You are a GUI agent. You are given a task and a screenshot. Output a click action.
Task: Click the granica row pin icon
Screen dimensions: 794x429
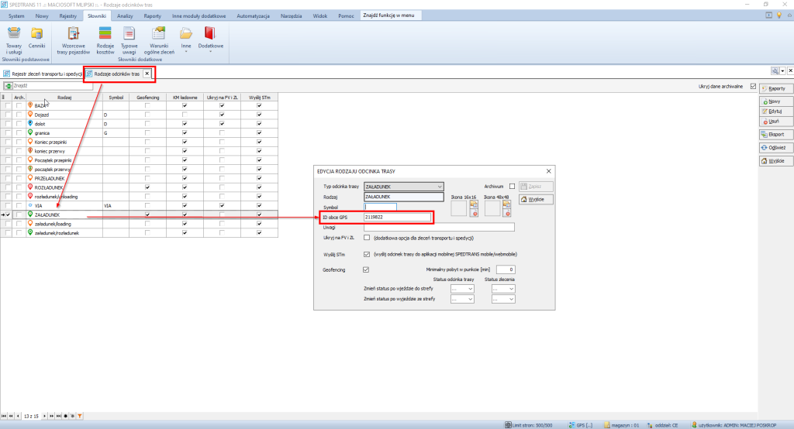29,132
